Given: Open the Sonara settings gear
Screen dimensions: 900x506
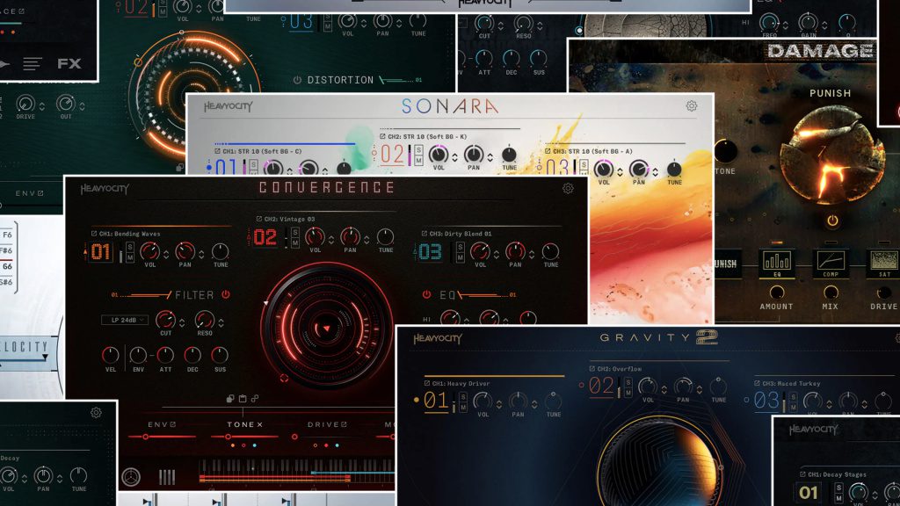Looking at the screenshot, I should (x=692, y=106).
